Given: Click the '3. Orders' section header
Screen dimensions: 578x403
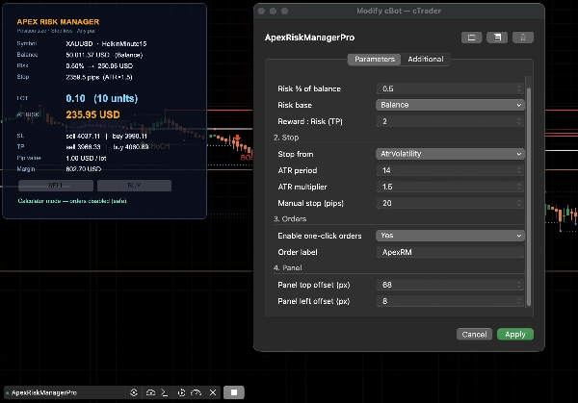Looking at the screenshot, I should [290, 219].
